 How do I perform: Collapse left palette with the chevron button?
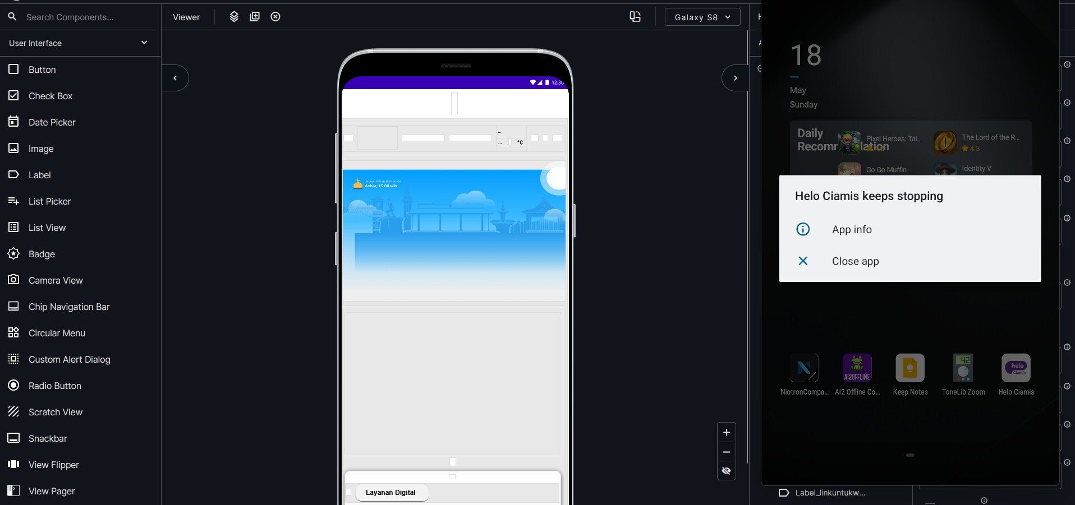(x=175, y=78)
